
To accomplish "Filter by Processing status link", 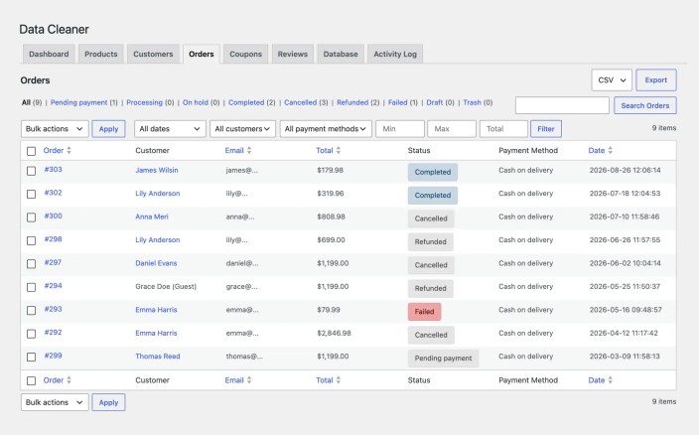I will [x=144, y=102].
